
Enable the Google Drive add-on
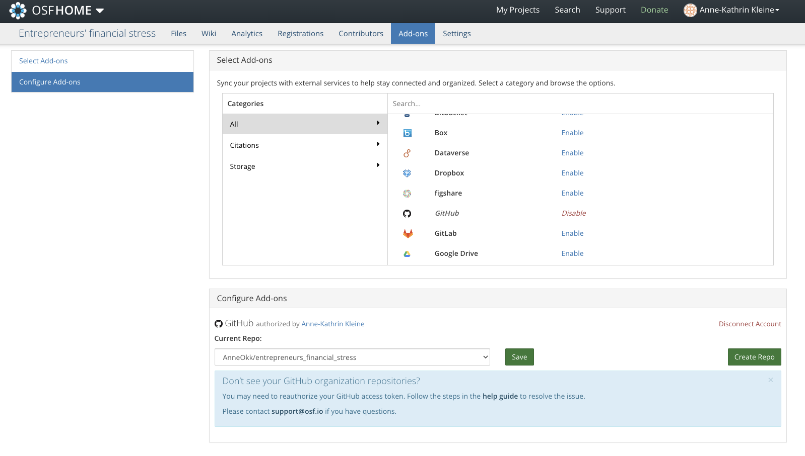click(572, 253)
